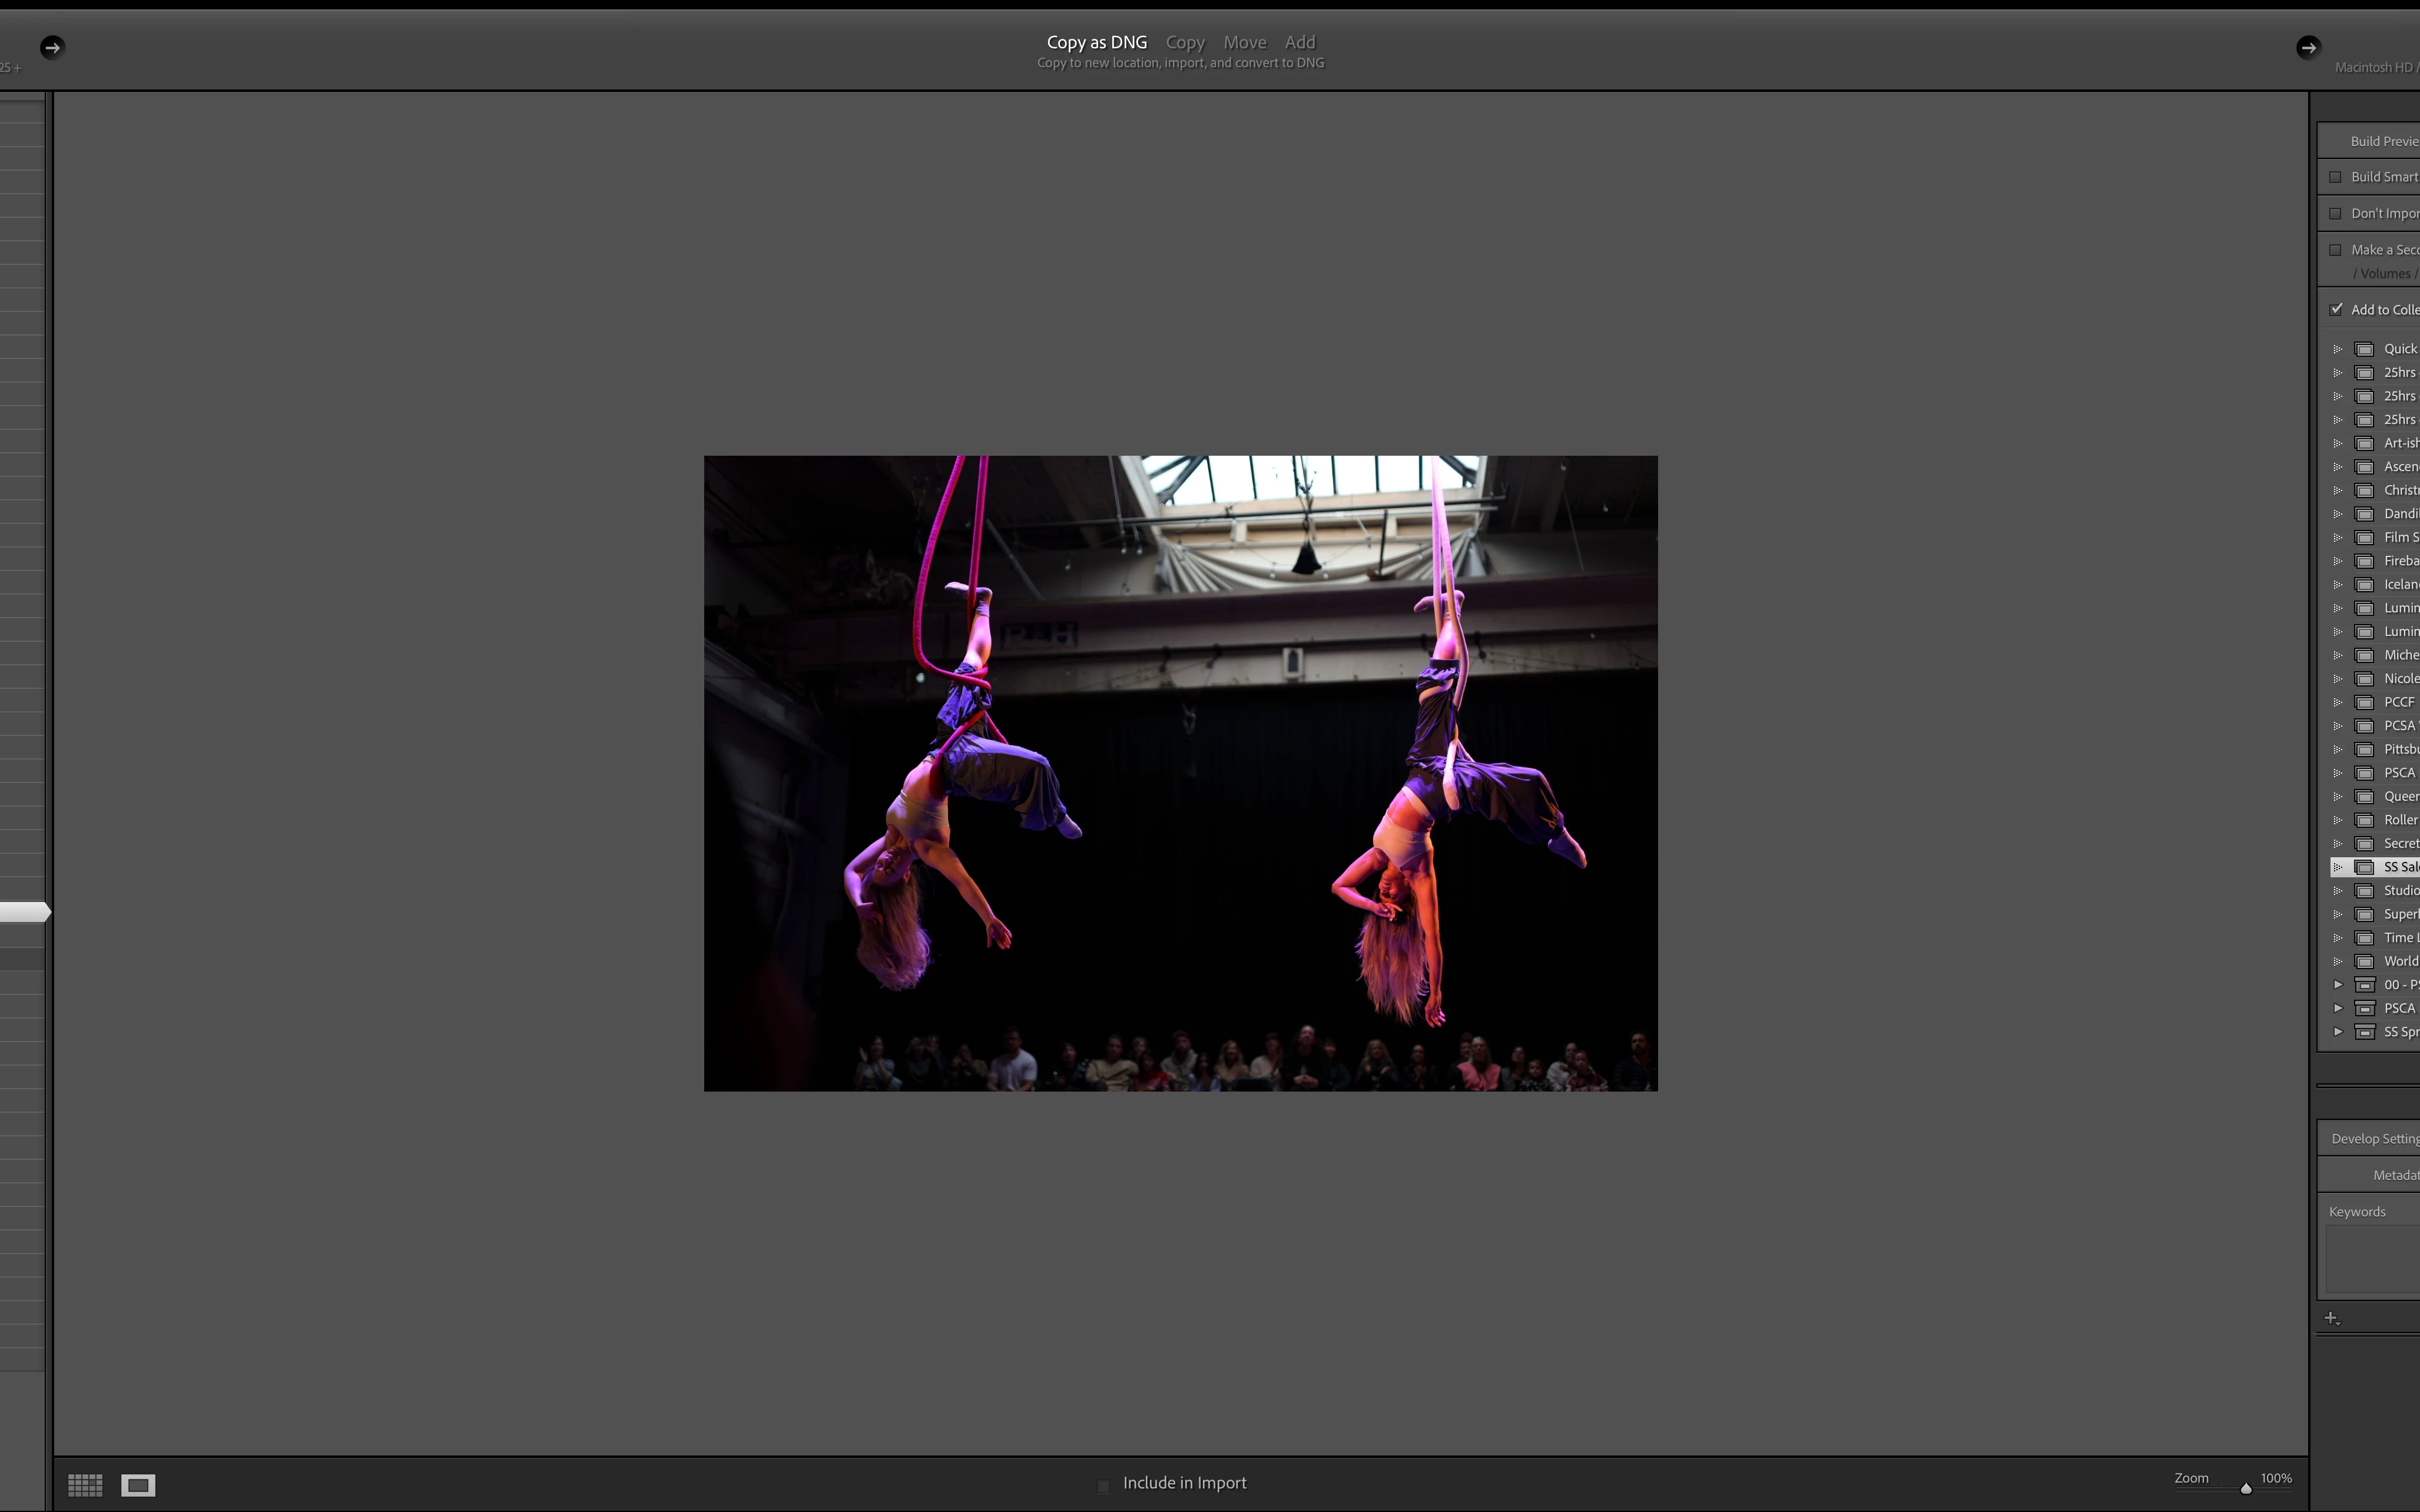Click the plus add-preset icon below Keywords

pos(2331,1318)
